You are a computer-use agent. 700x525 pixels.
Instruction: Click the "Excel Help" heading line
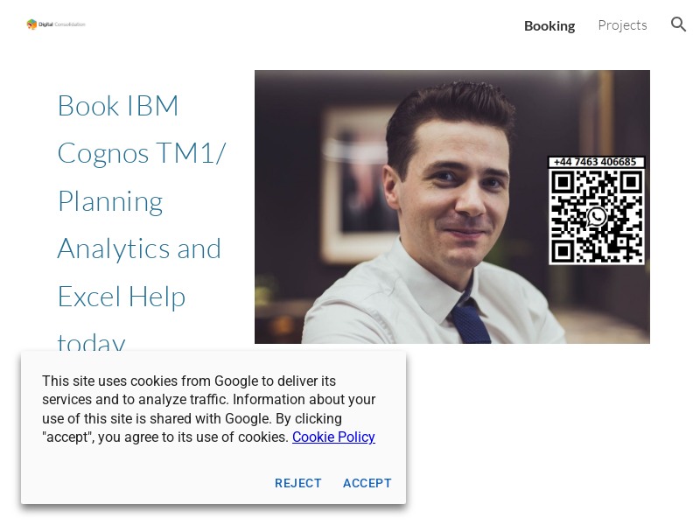[x=122, y=297]
